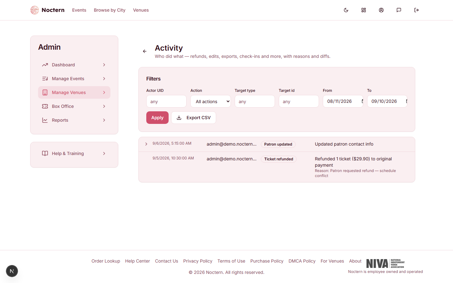Click the Export CSV button

(193, 118)
